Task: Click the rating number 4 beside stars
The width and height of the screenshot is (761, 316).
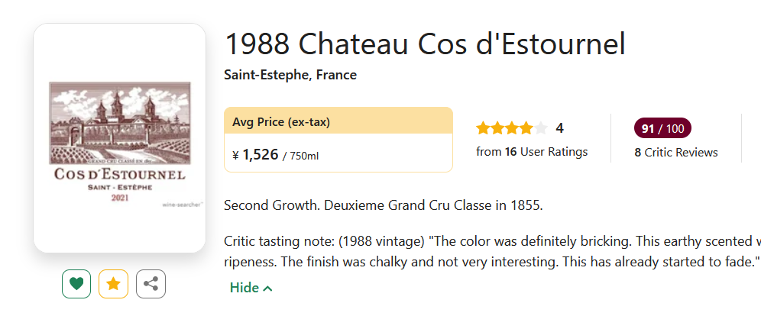Action: 559,128
